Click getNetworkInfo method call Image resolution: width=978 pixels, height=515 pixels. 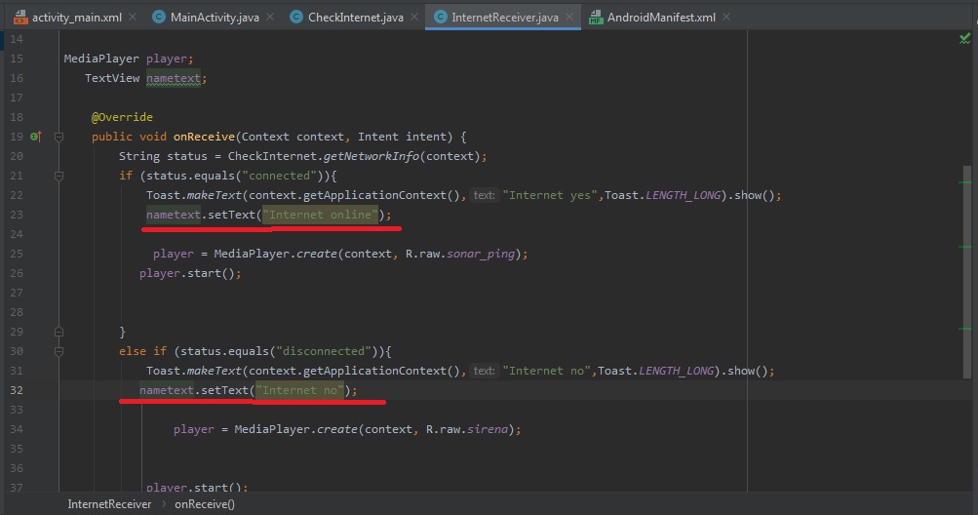(372, 156)
